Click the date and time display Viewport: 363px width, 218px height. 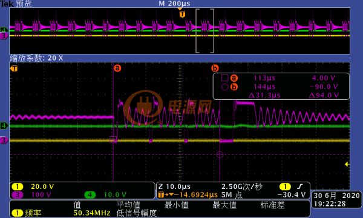coord(336,199)
